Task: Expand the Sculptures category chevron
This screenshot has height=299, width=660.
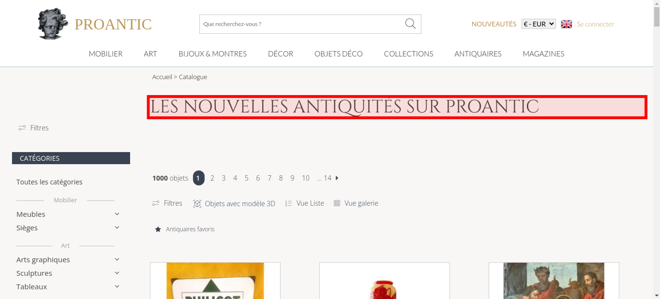Action: pos(117,273)
